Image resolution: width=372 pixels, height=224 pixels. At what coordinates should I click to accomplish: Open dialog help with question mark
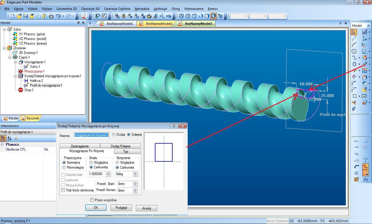click(x=174, y=126)
